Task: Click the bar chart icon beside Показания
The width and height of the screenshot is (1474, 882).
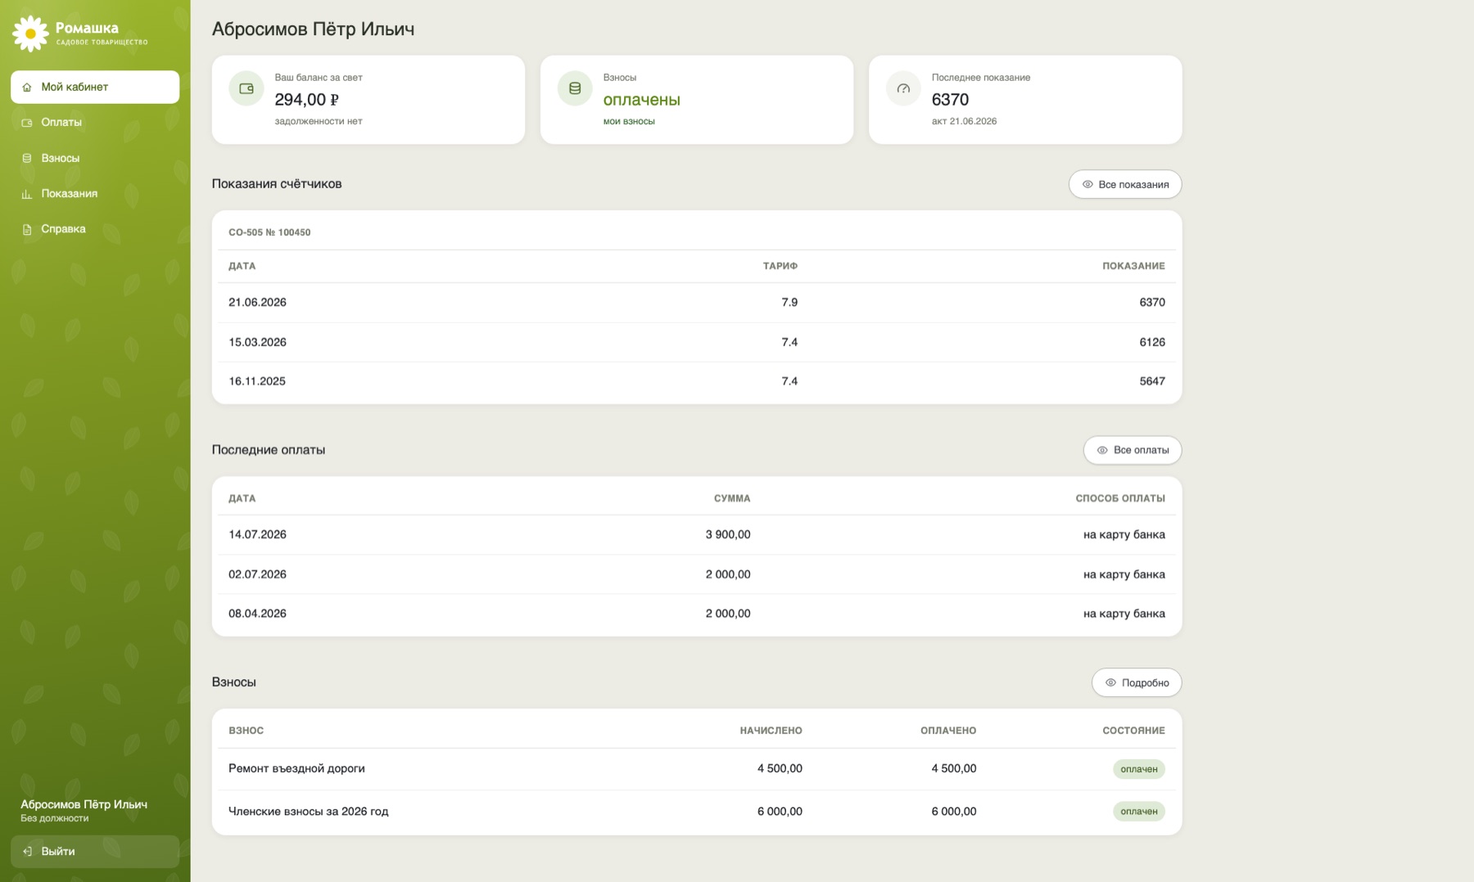Action: point(27,194)
